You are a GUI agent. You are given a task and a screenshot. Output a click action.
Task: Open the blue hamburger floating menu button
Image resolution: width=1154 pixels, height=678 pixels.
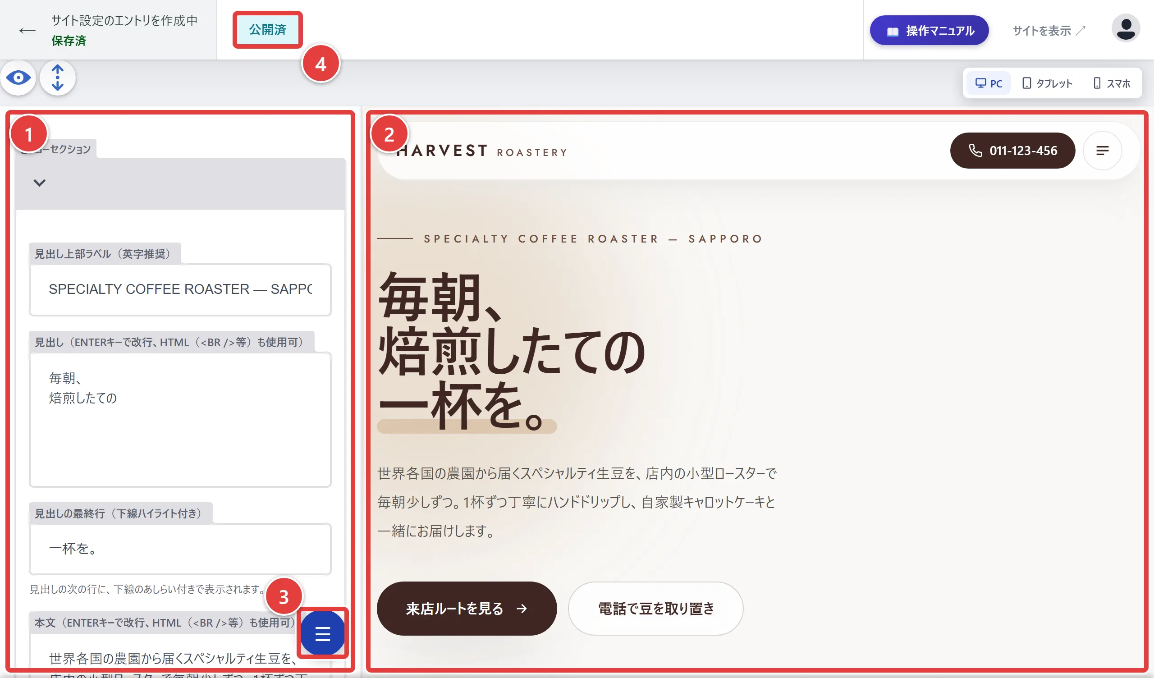322,633
